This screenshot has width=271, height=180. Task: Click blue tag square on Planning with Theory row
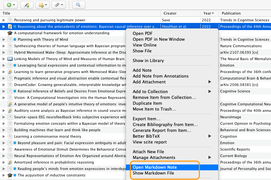(15, 39)
